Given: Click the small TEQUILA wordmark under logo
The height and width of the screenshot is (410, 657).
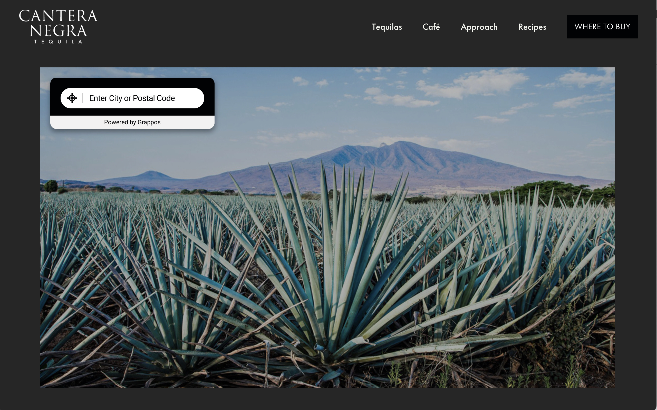Looking at the screenshot, I should pos(58,42).
